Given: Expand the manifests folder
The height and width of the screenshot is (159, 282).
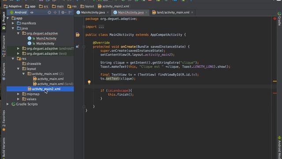Looking at the screenshot, I should pyautogui.click(x=13, y=23).
